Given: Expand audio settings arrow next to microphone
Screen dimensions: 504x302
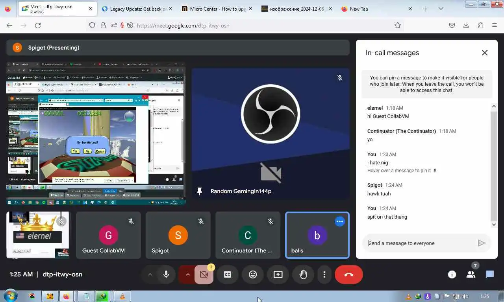Looking at the screenshot, I should coord(150,274).
